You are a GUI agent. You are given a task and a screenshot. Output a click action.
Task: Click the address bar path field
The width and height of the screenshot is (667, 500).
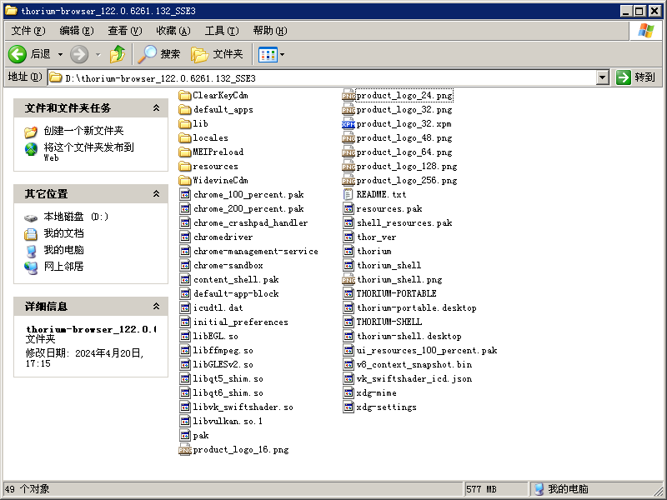tap(323, 77)
